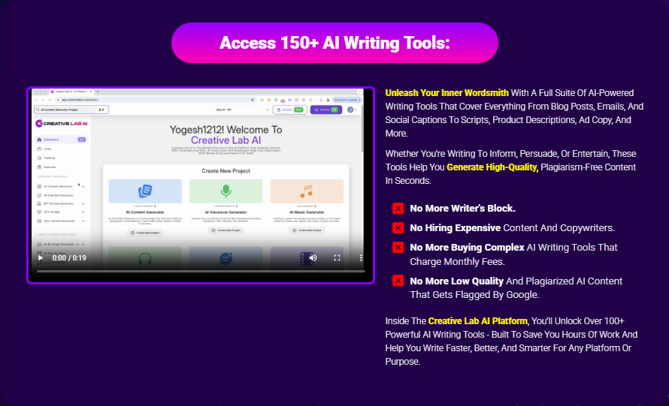Select the Creative Lab AI browser tab in video
This screenshot has width=669, height=406.
coord(71,92)
